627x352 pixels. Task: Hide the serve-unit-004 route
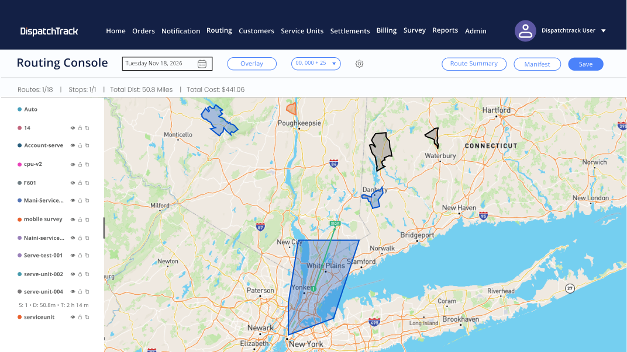tap(73, 292)
